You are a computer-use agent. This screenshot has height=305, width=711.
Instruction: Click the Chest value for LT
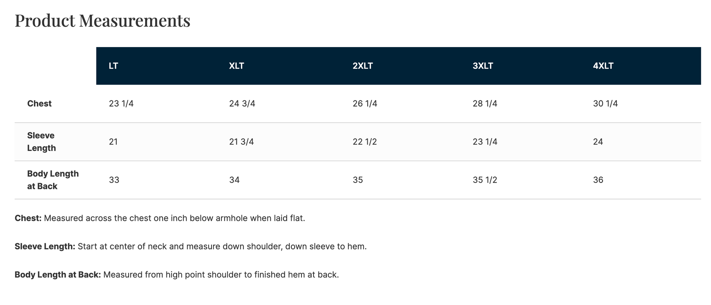[x=121, y=104]
